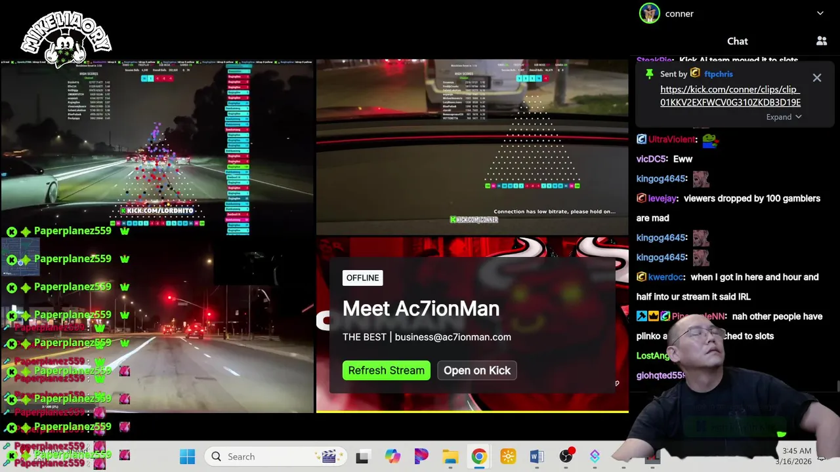840x472 pixels.
Task: Click the pin icon on pinned message
Action: [x=649, y=74]
